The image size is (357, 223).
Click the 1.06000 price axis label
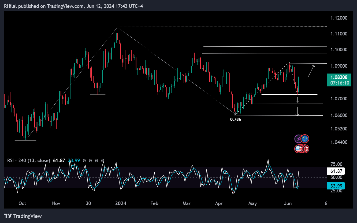339,115
